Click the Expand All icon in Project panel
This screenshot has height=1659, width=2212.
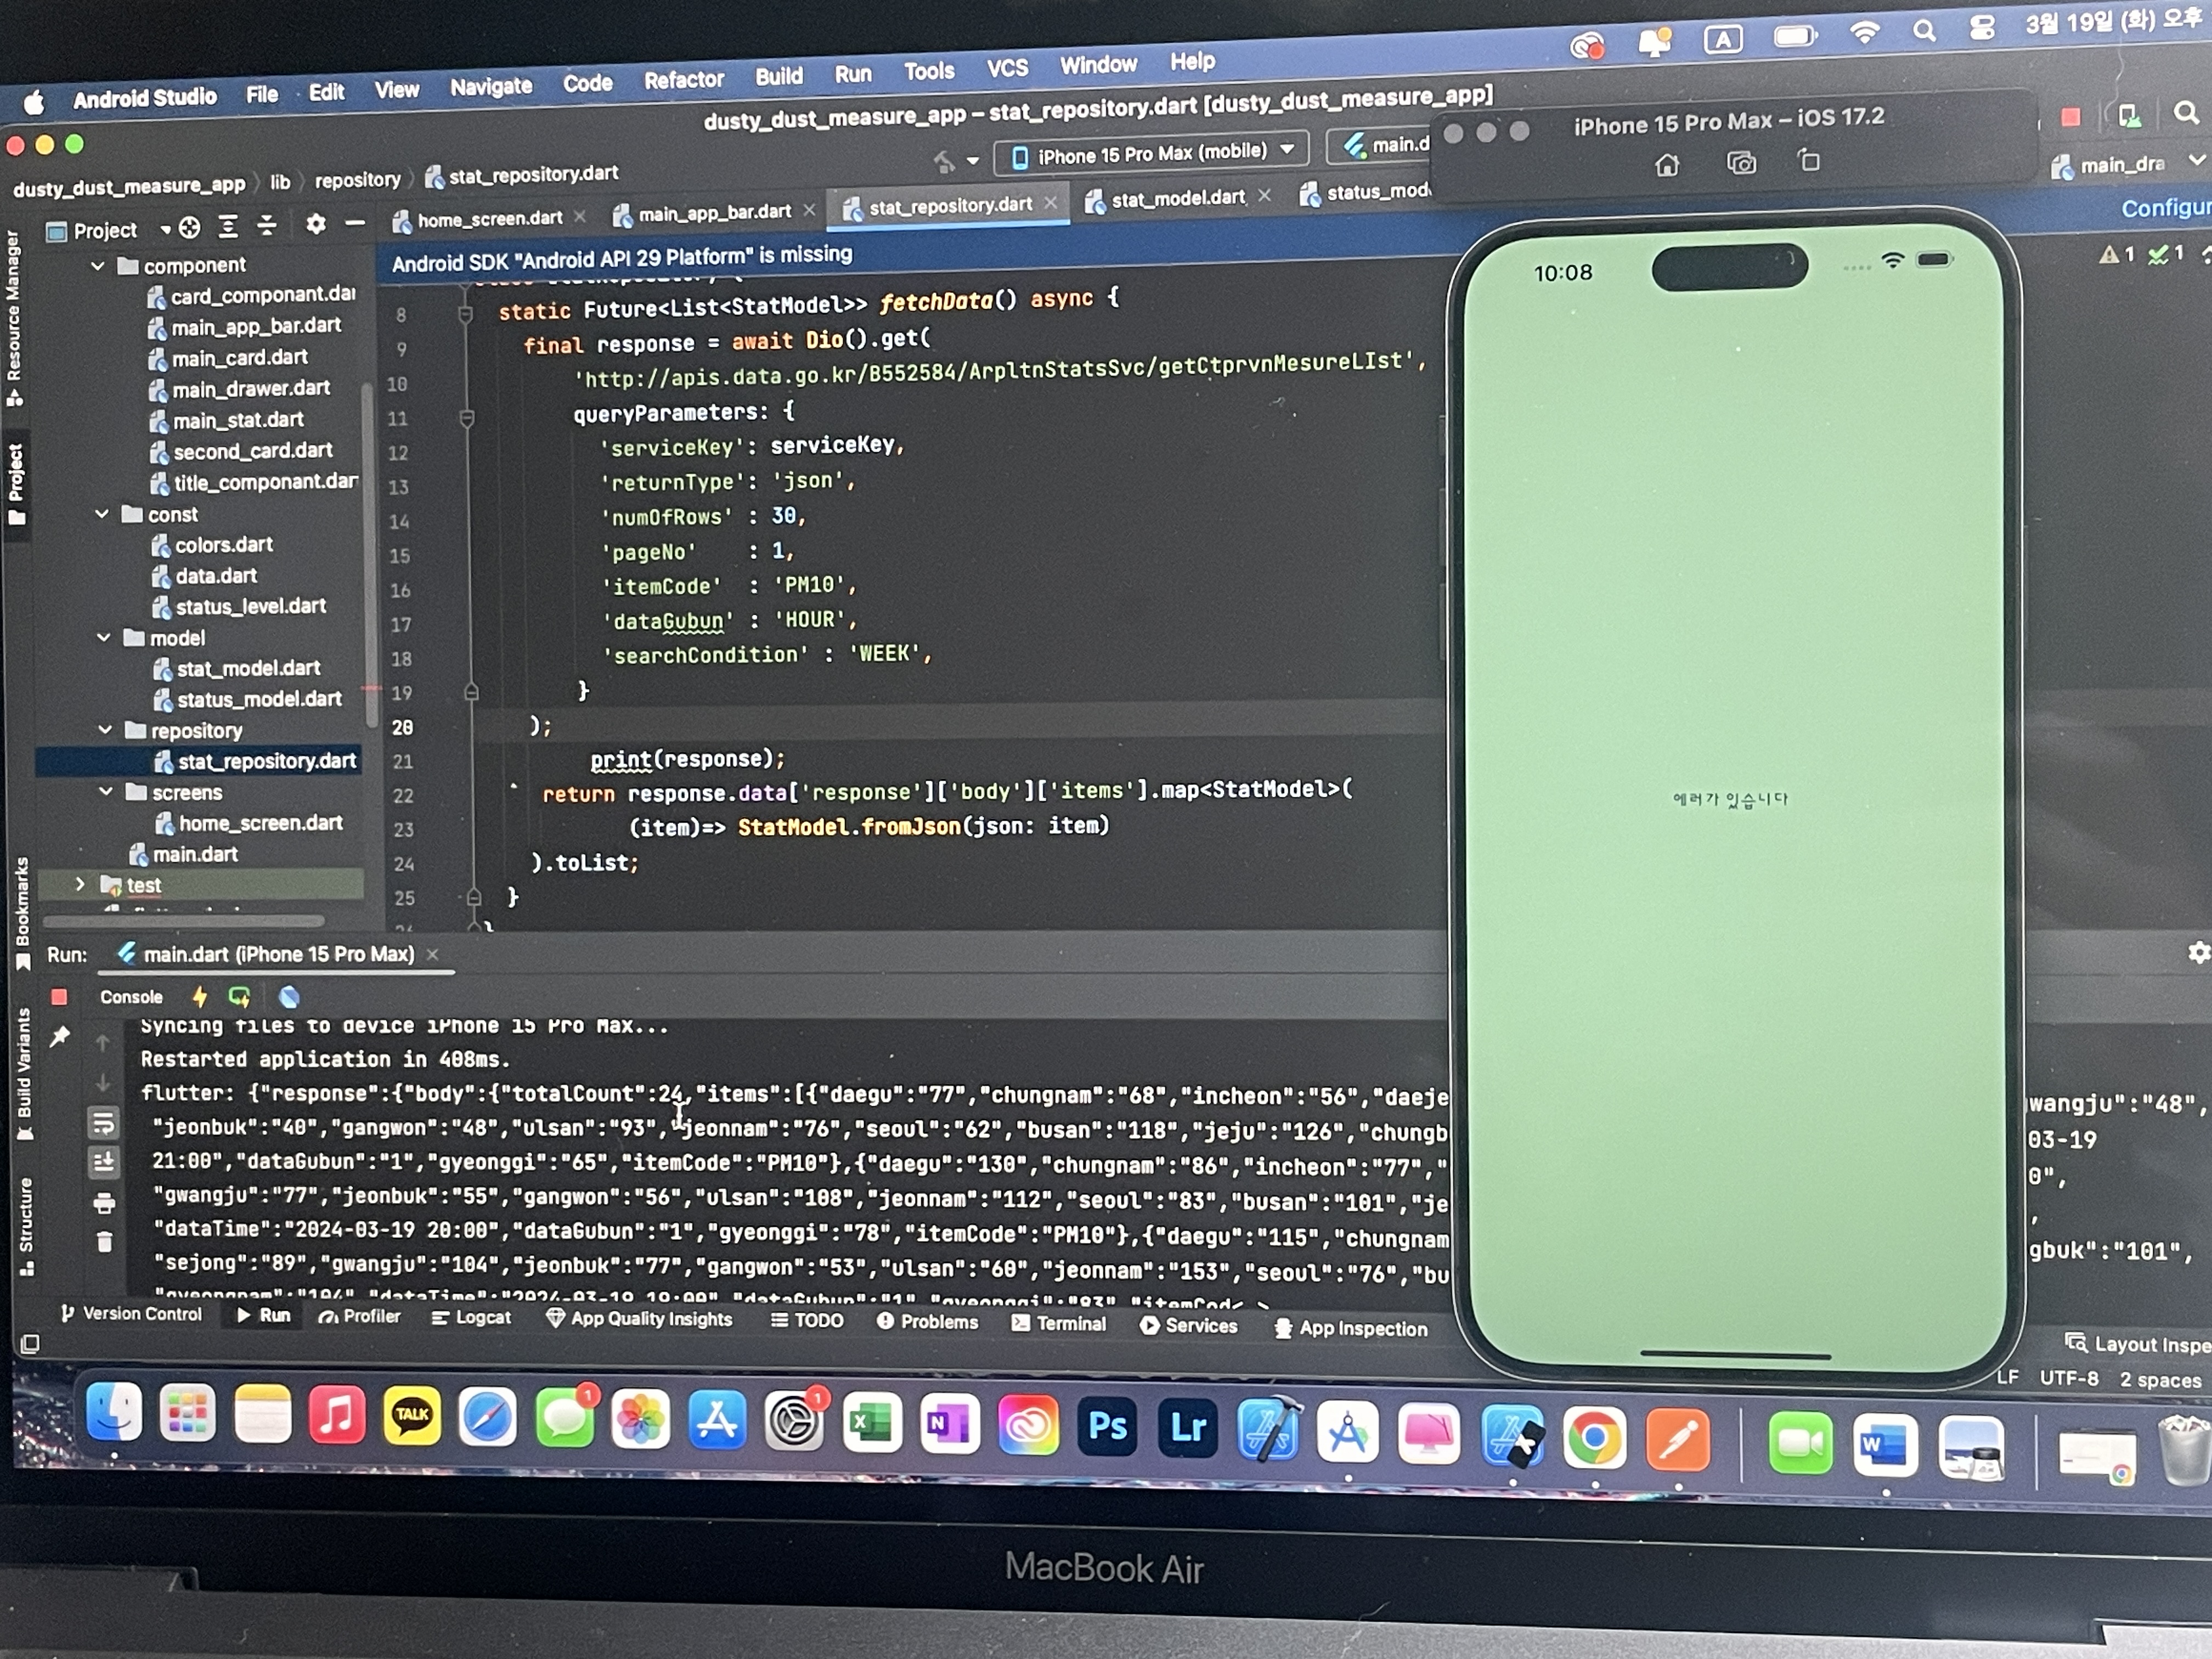pos(228,227)
